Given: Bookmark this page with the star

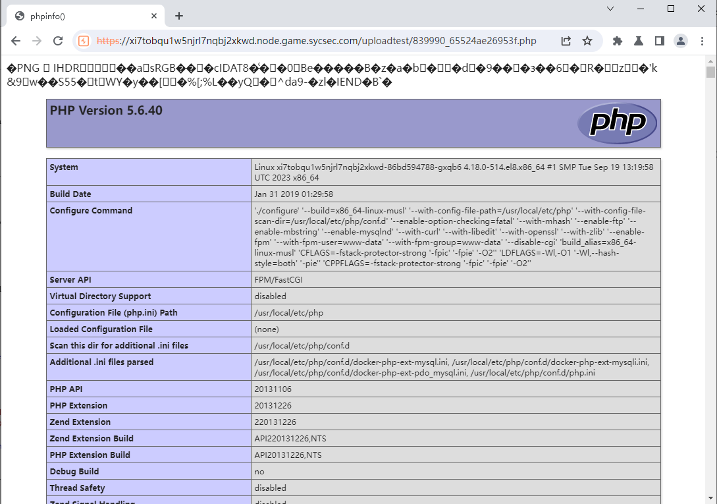Looking at the screenshot, I should 587,41.
